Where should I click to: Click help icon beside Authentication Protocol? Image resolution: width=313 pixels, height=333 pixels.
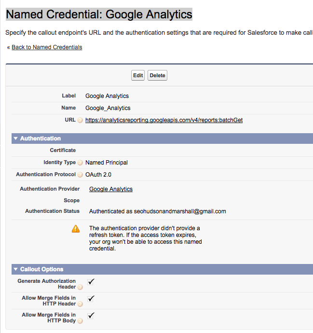coord(80,175)
